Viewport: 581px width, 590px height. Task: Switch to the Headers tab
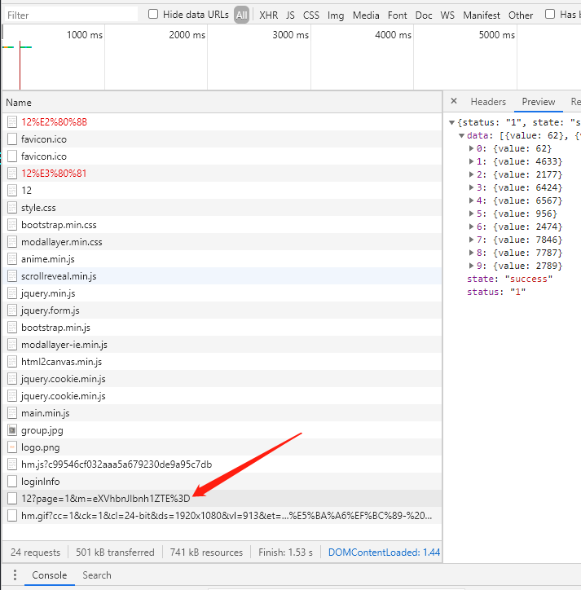pos(488,102)
